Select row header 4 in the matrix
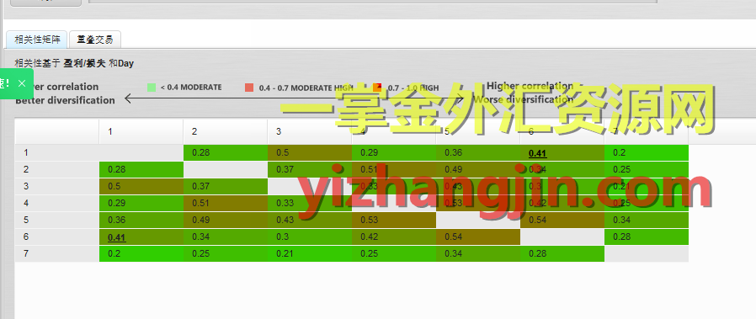Screen dimensions: 756x319 (x=57, y=203)
